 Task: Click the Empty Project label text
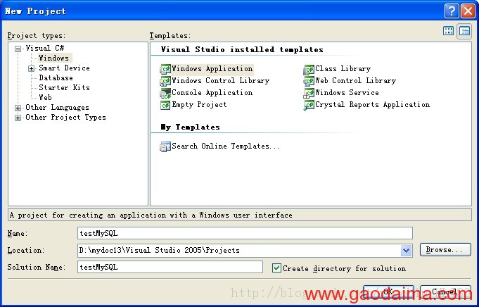199,105
